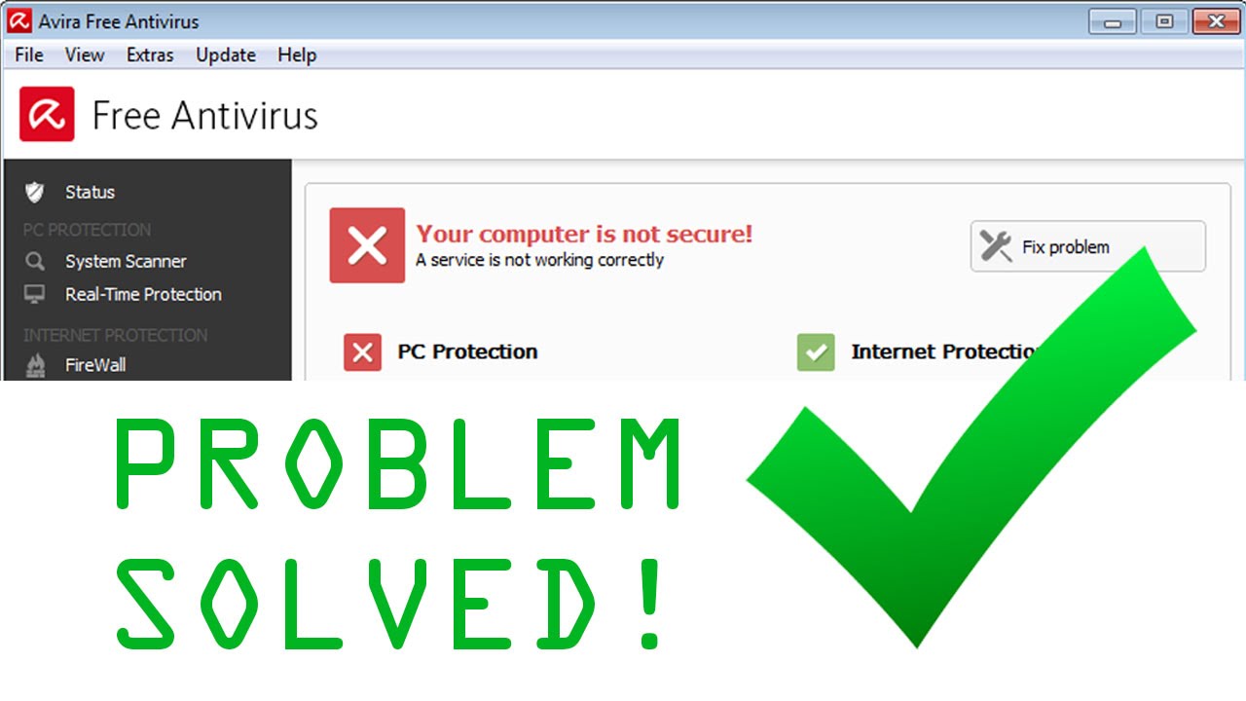Click the wrench tools icon

click(996, 246)
